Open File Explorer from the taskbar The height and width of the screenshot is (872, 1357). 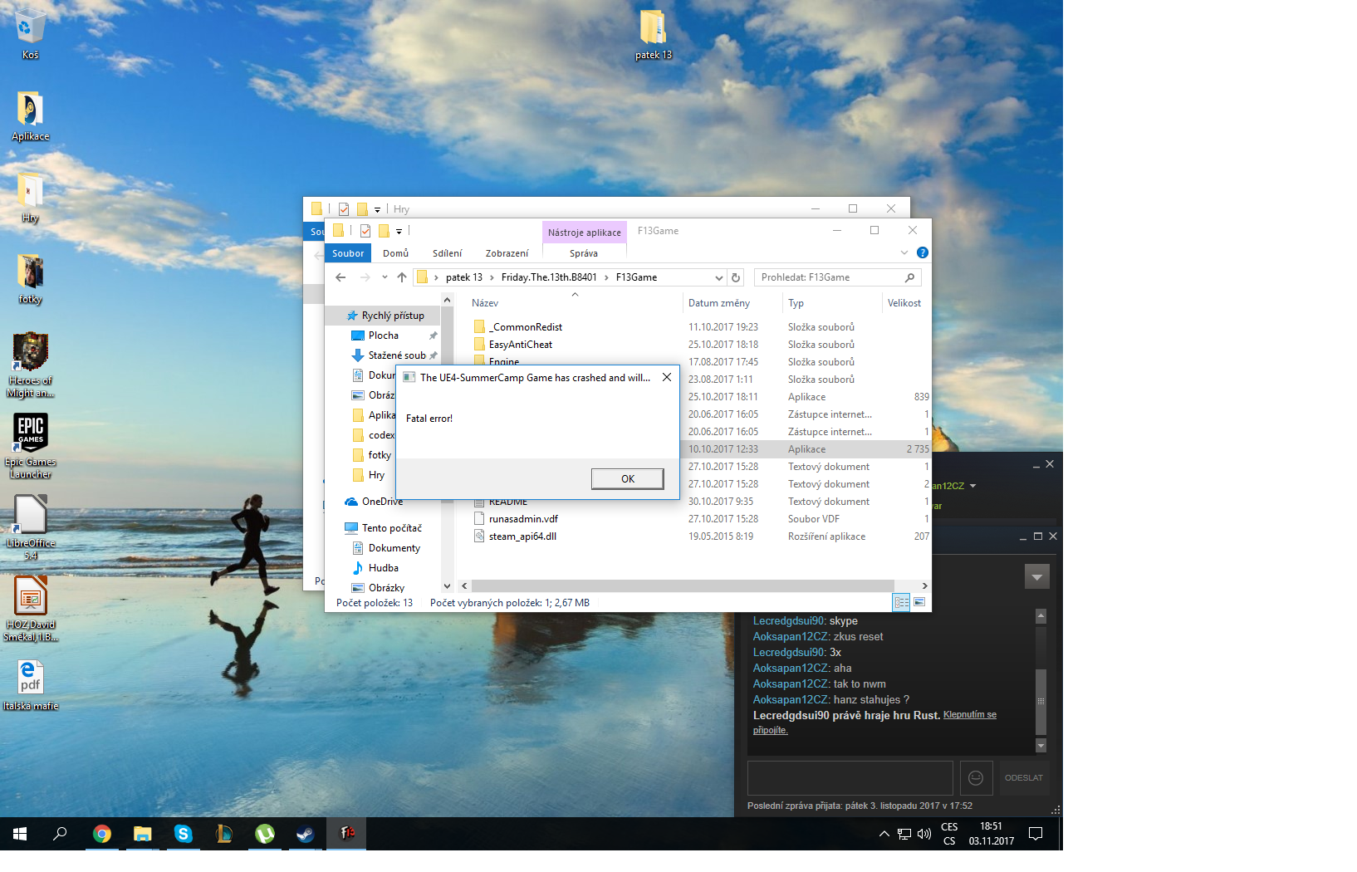143,834
